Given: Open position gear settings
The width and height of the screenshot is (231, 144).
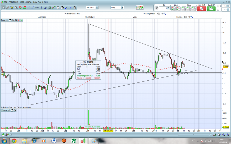Looking at the screenshot, I should tap(192, 17).
